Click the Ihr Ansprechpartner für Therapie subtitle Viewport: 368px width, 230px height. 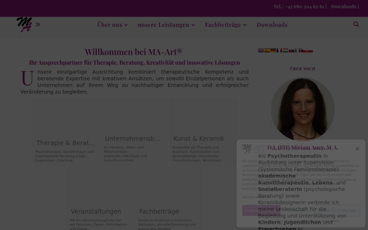click(x=134, y=63)
